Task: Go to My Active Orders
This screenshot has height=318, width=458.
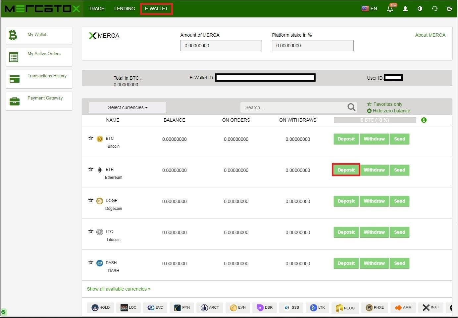Action: click(x=39, y=57)
